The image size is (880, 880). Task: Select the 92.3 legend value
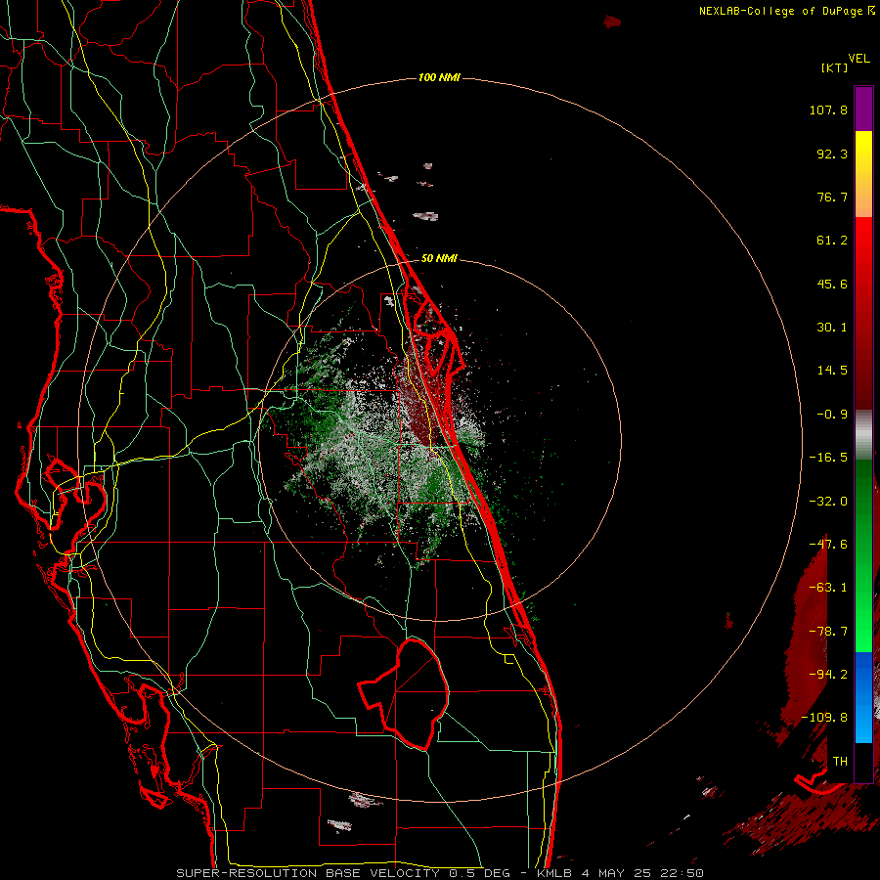coord(832,154)
